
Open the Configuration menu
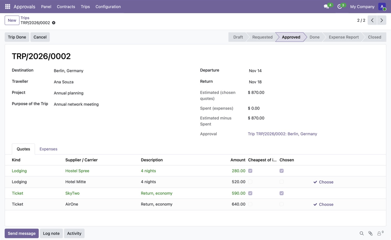coord(108,6)
